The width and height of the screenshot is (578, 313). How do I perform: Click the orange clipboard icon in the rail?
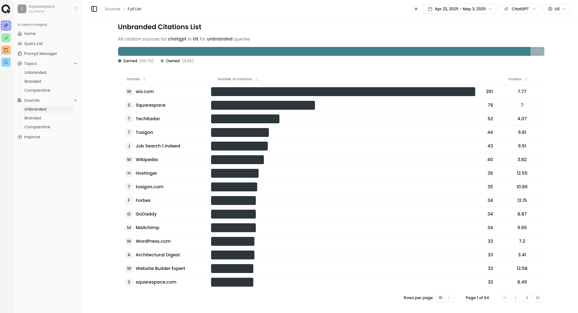(6, 50)
